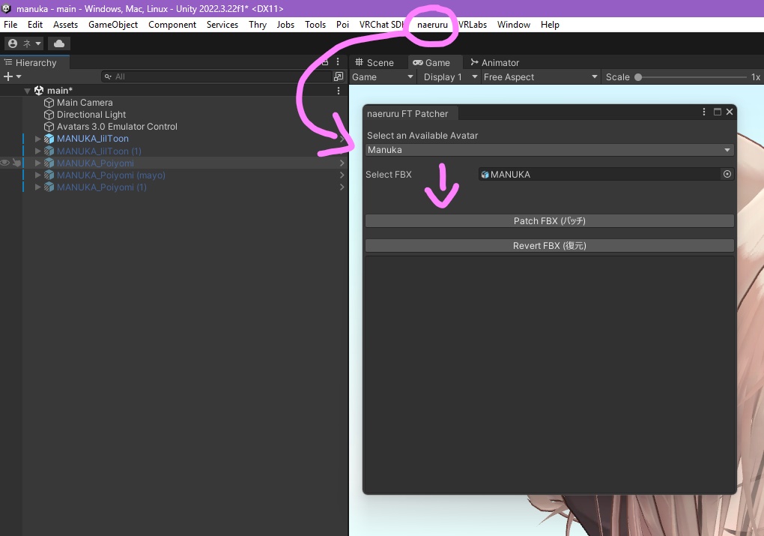Click the open-search-in-window icon beside search bar
Image resolution: width=764 pixels, height=536 pixels.
pos(339,76)
